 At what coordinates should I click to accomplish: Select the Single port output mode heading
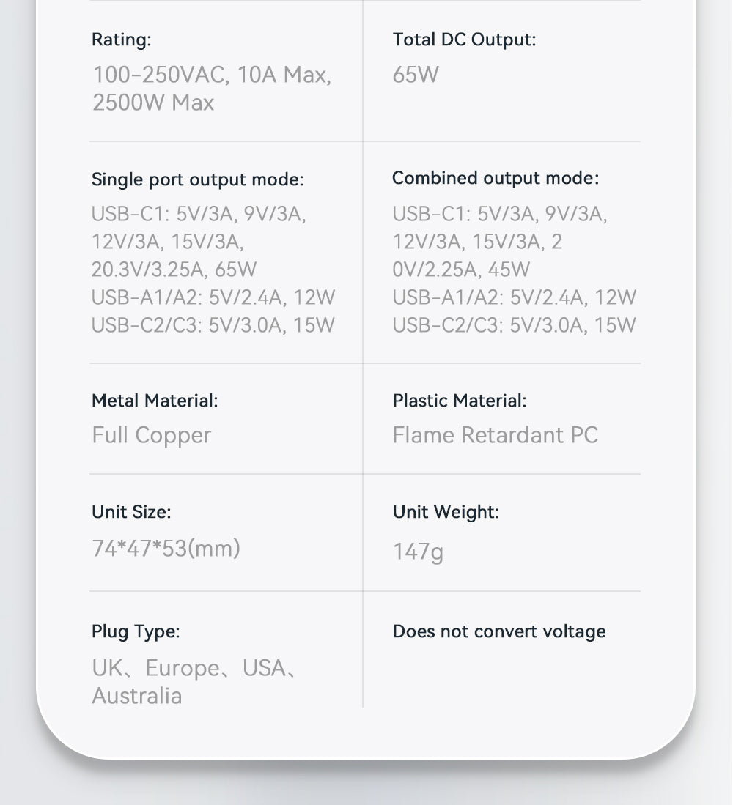197,179
